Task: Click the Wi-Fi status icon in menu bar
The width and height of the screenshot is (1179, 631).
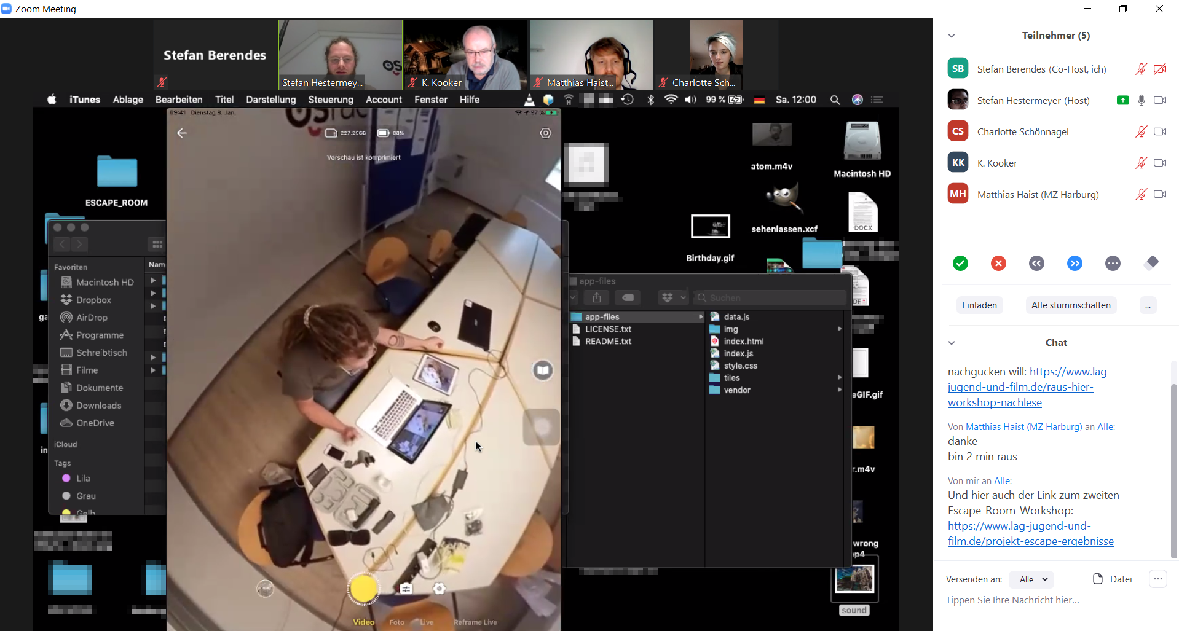Action: tap(671, 100)
